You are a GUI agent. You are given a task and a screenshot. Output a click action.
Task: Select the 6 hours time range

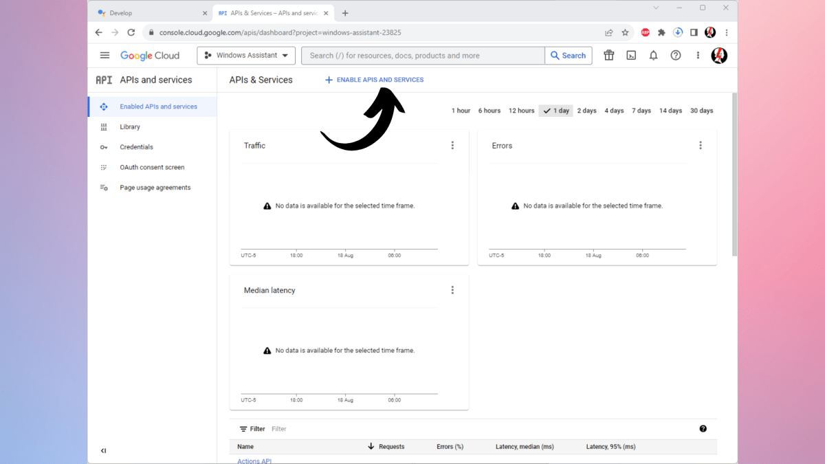click(x=489, y=111)
